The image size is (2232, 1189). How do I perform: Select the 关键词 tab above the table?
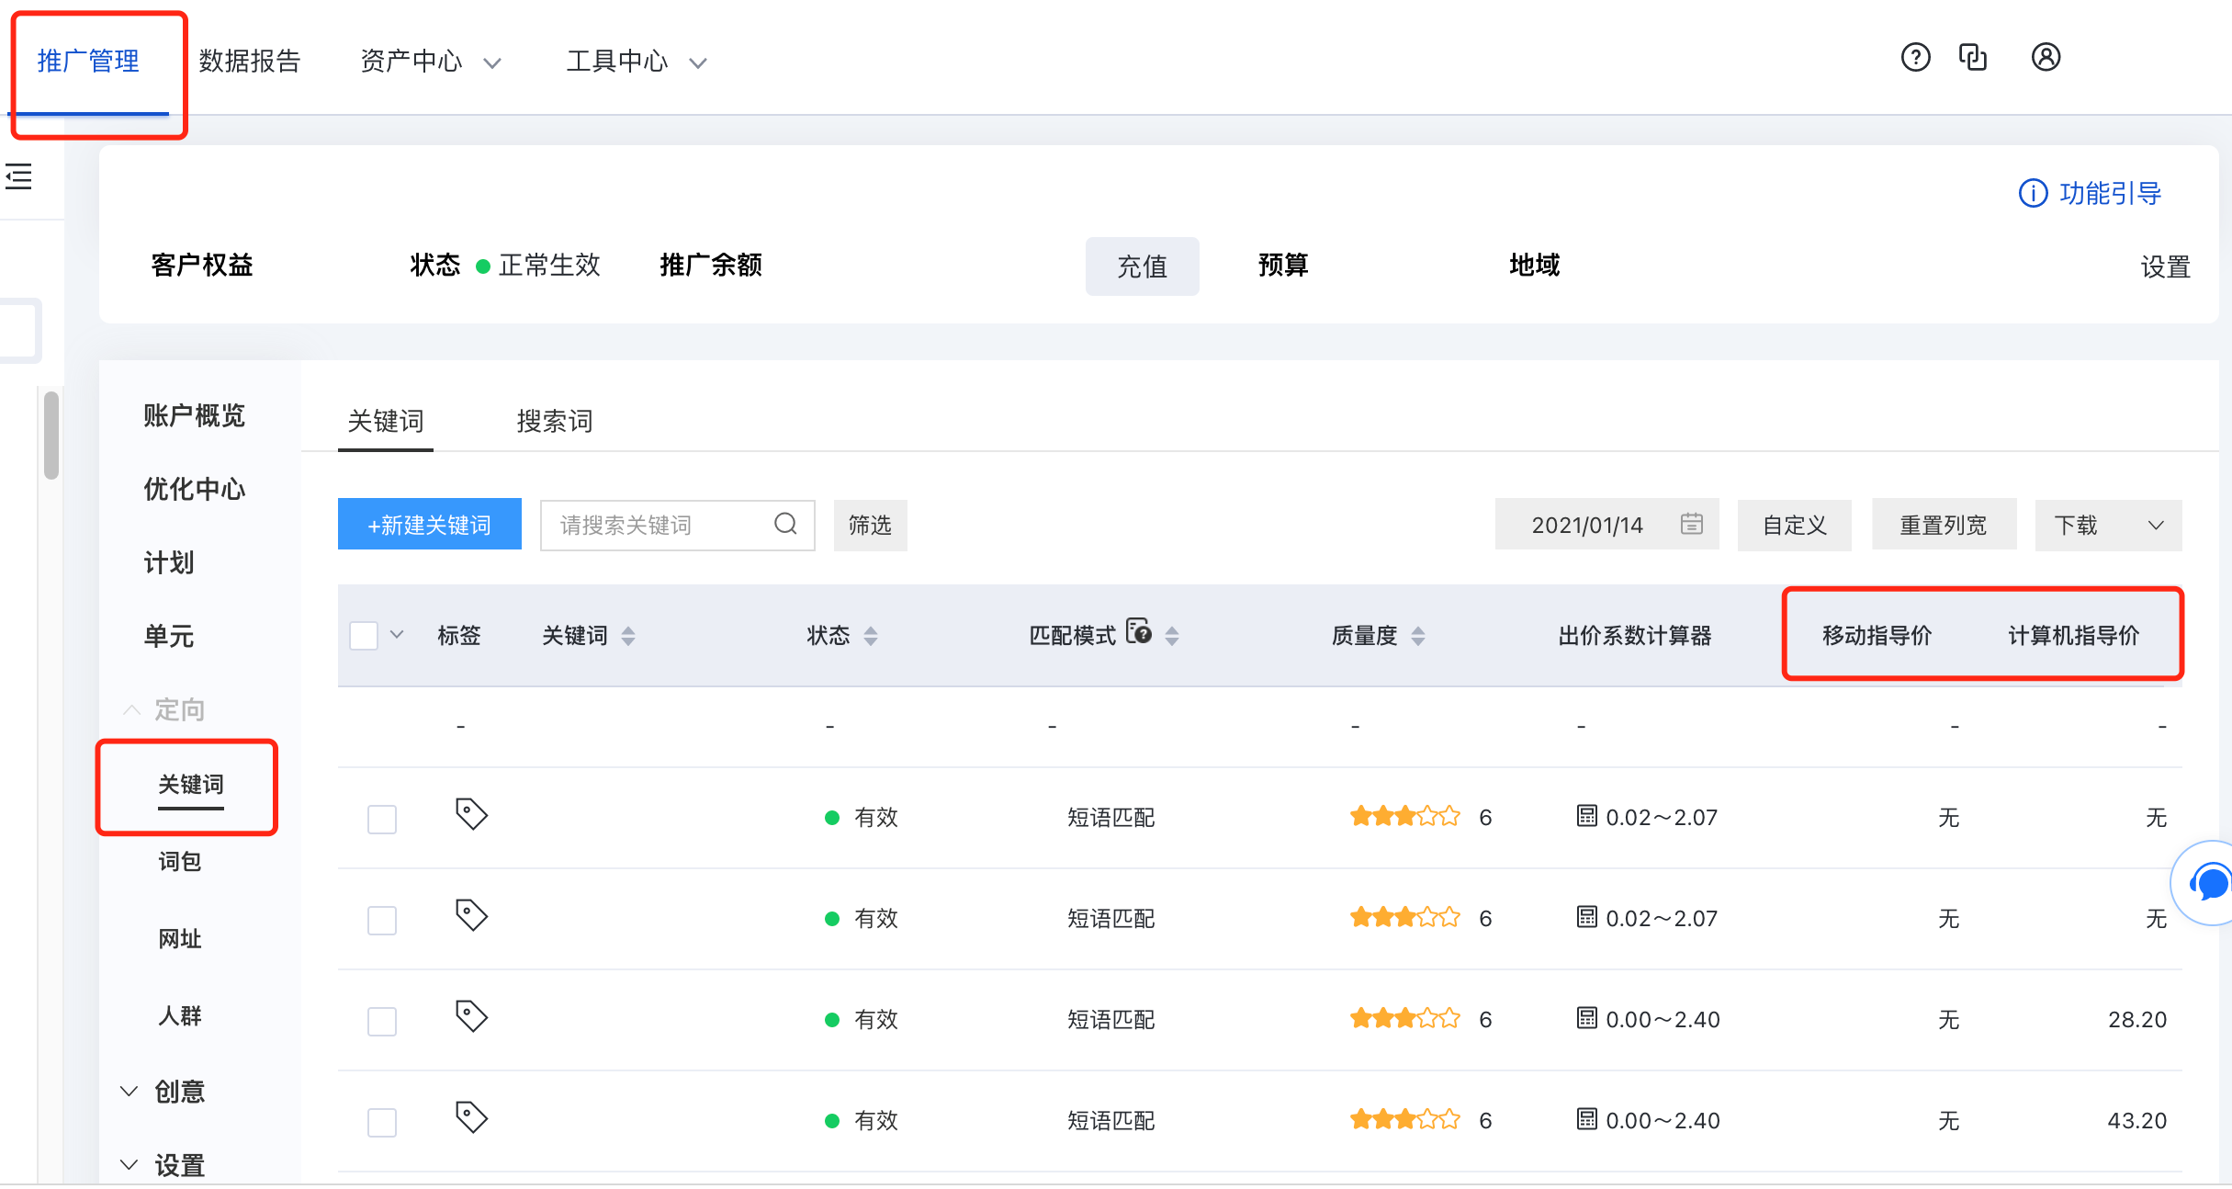pos(386,421)
